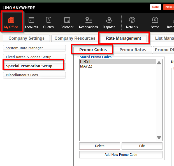Open the Promo Rates sub-tab

133,50
